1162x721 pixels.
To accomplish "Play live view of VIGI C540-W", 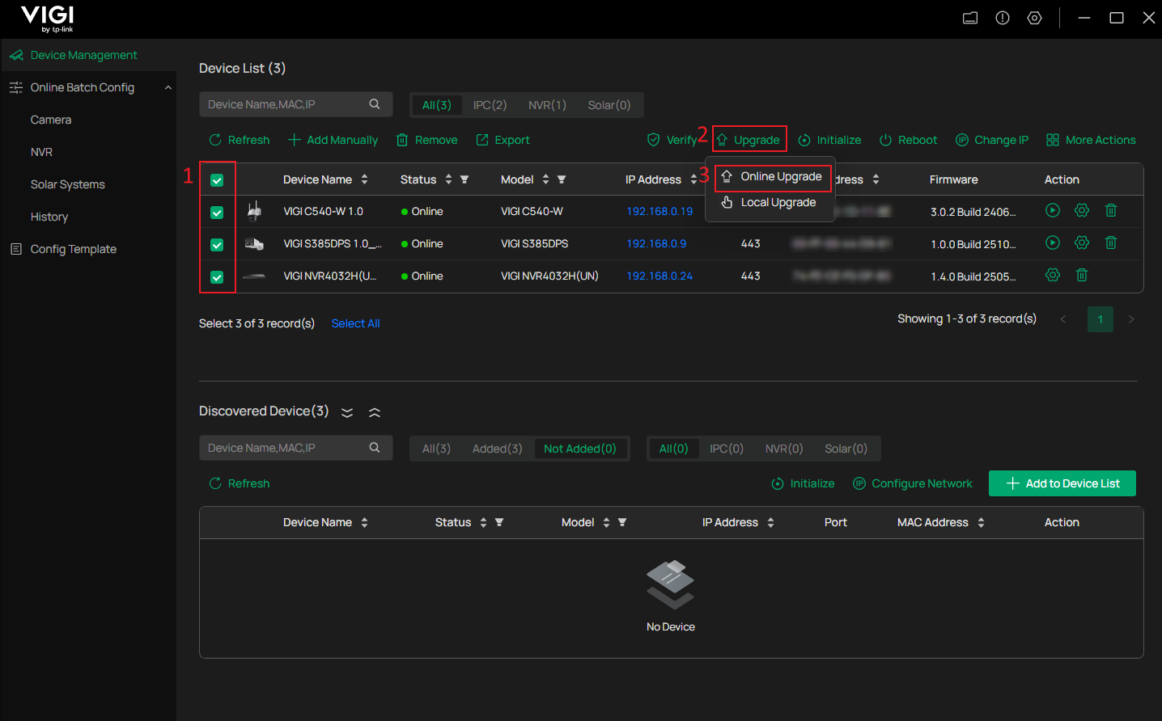I will [x=1052, y=210].
